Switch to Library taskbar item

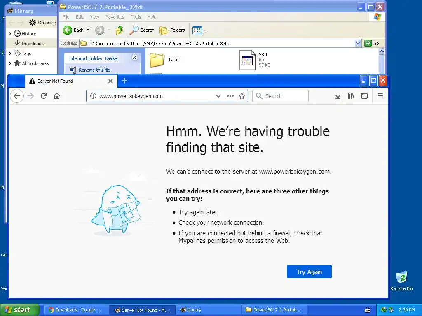point(208,310)
